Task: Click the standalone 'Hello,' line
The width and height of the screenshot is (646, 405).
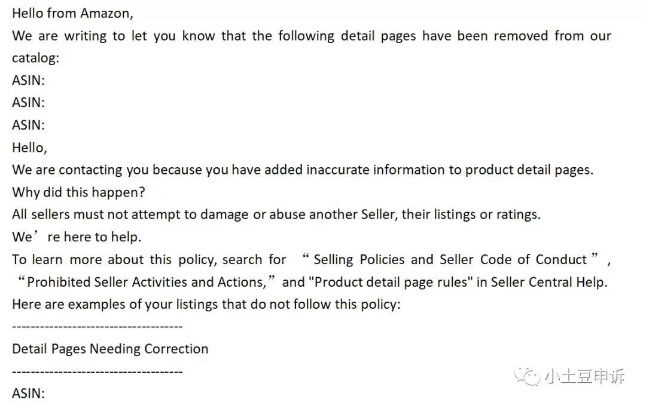Action: point(30,148)
